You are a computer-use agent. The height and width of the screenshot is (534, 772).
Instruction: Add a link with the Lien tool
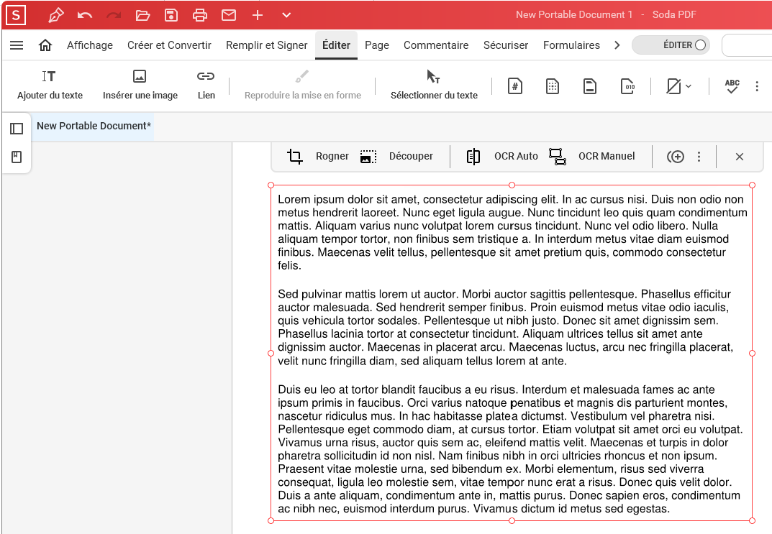(206, 85)
